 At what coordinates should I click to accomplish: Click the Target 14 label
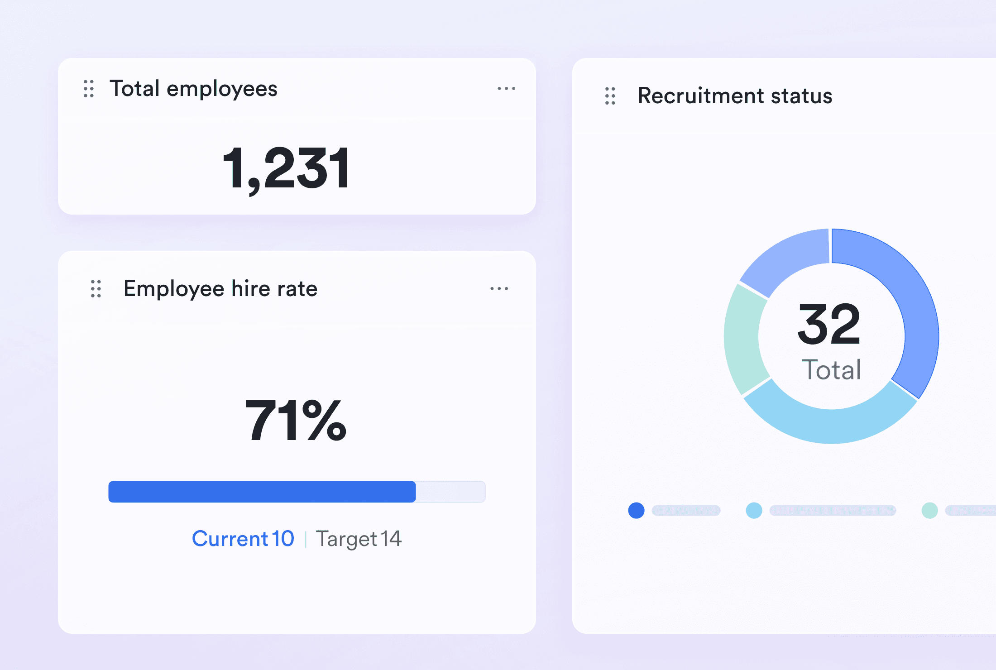pos(359,539)
